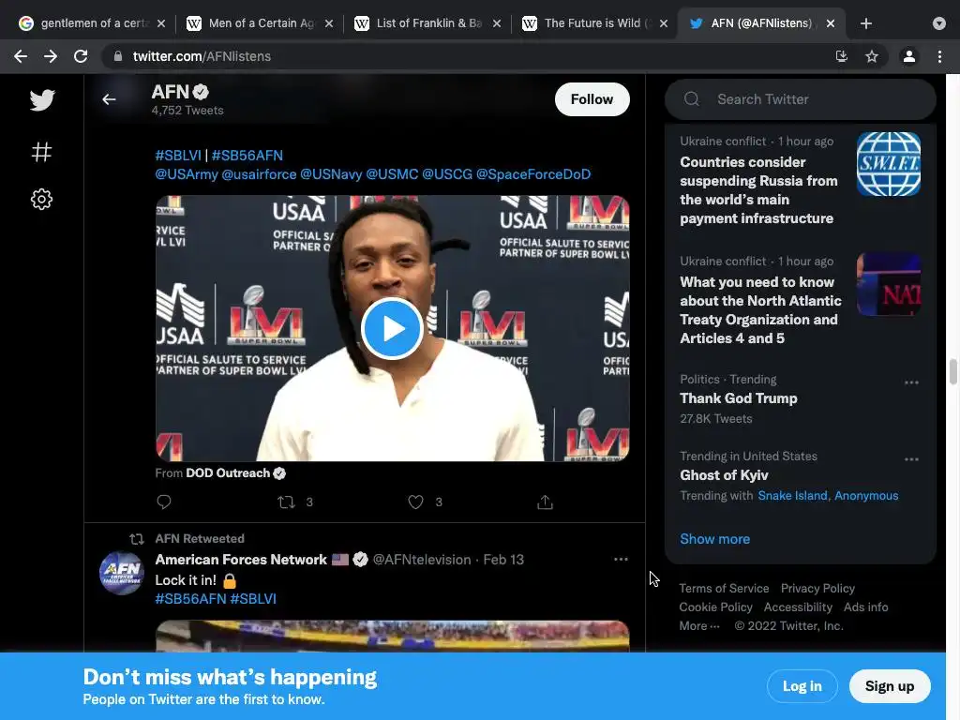The height and width of the screenshot is (720, 960).
Task: Open Cookie Policy link
Action: [715, 607]
